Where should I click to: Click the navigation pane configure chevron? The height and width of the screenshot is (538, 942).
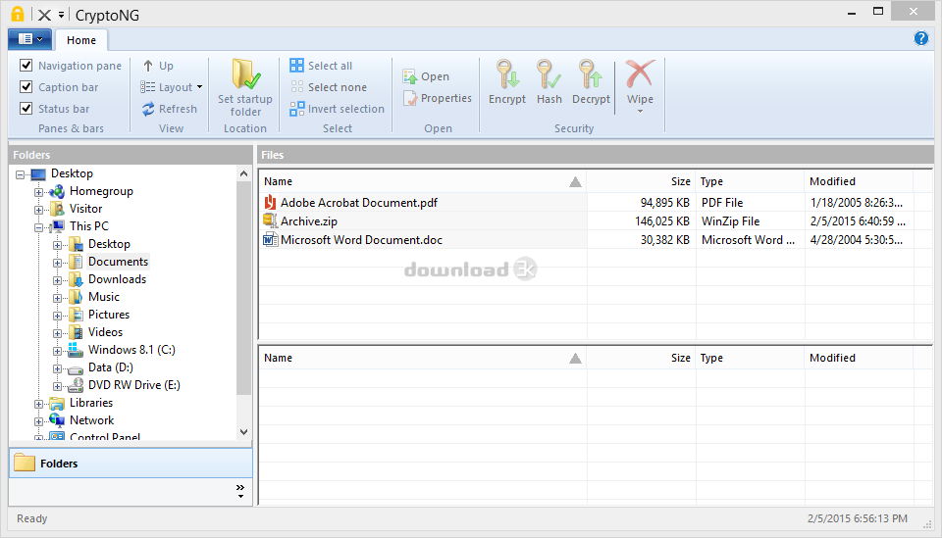coord(240,491)
